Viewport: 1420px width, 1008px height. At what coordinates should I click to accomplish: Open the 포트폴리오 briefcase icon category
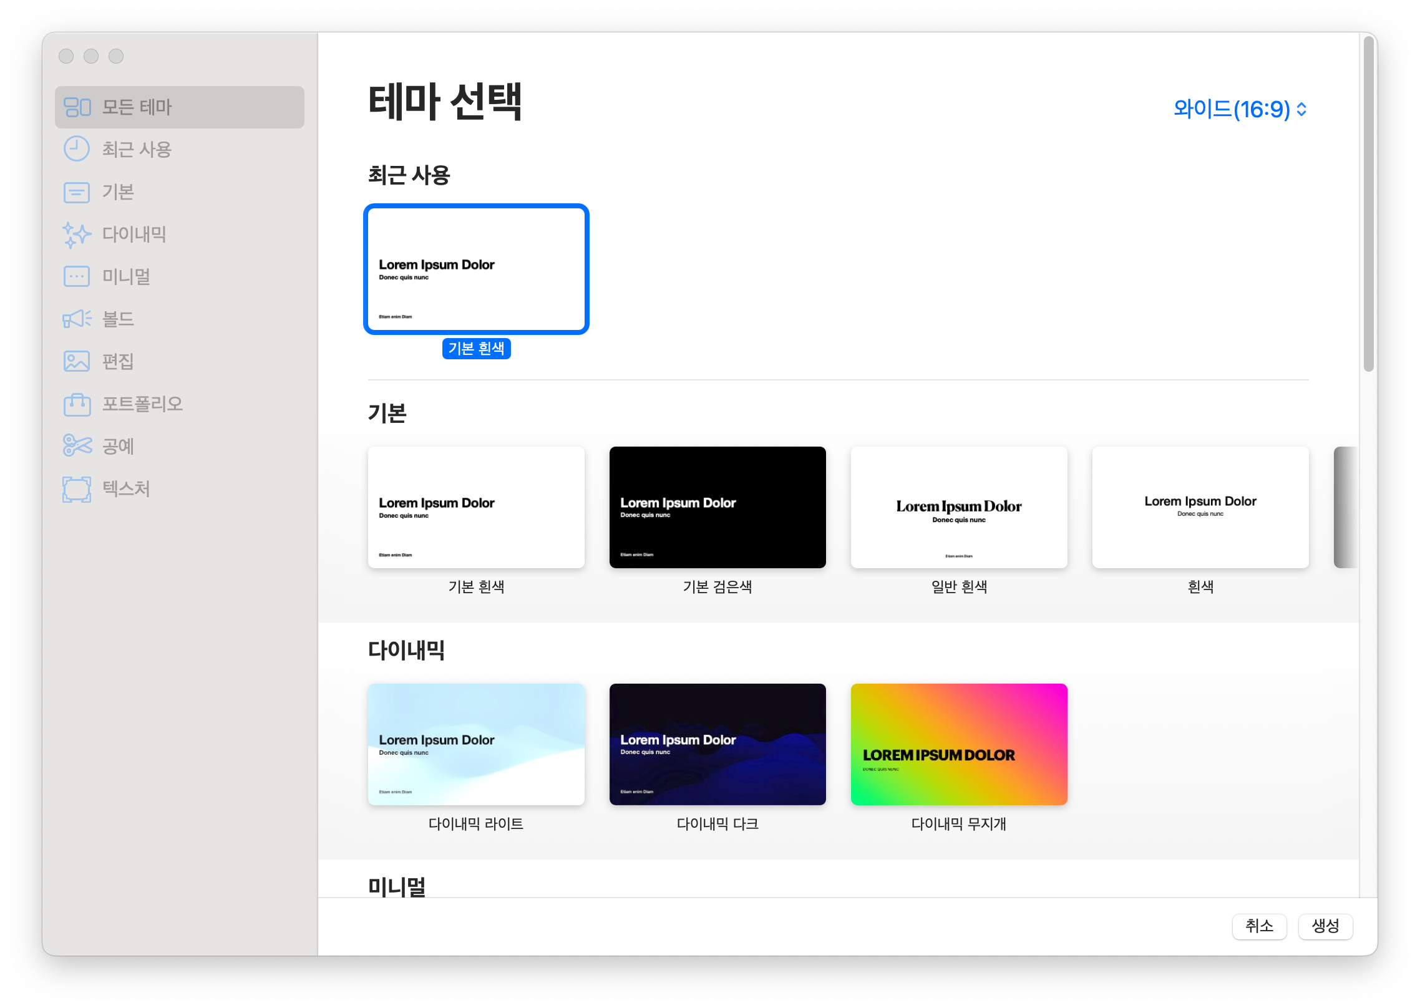(x=77, y=404)
